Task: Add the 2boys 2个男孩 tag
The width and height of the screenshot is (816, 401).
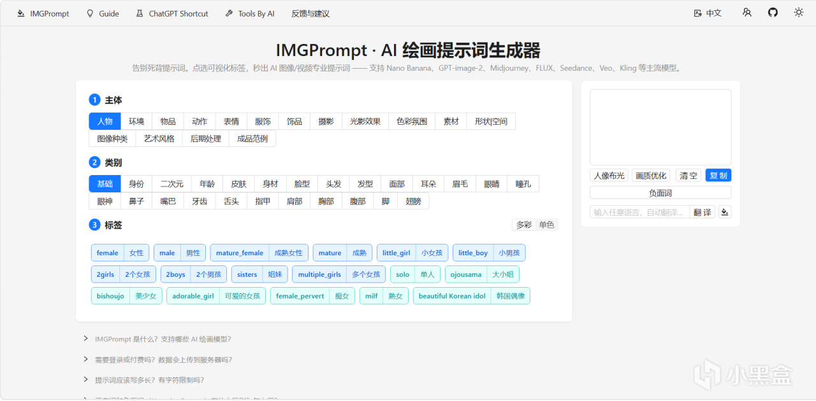Action: (x=194, y=274)
